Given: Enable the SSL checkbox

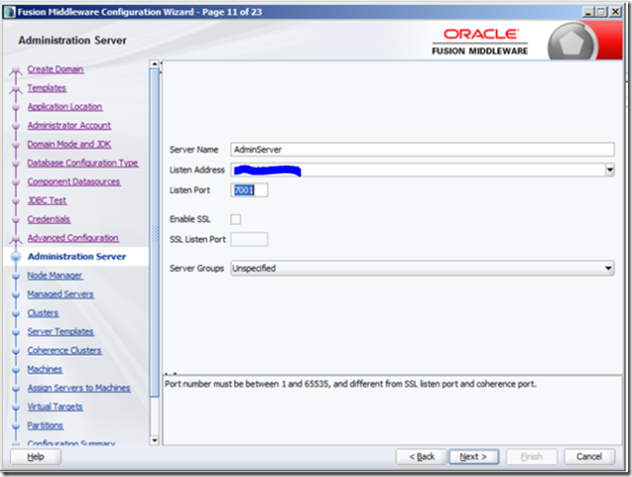Looking at the screenshot, I should (x=236, y=219).
